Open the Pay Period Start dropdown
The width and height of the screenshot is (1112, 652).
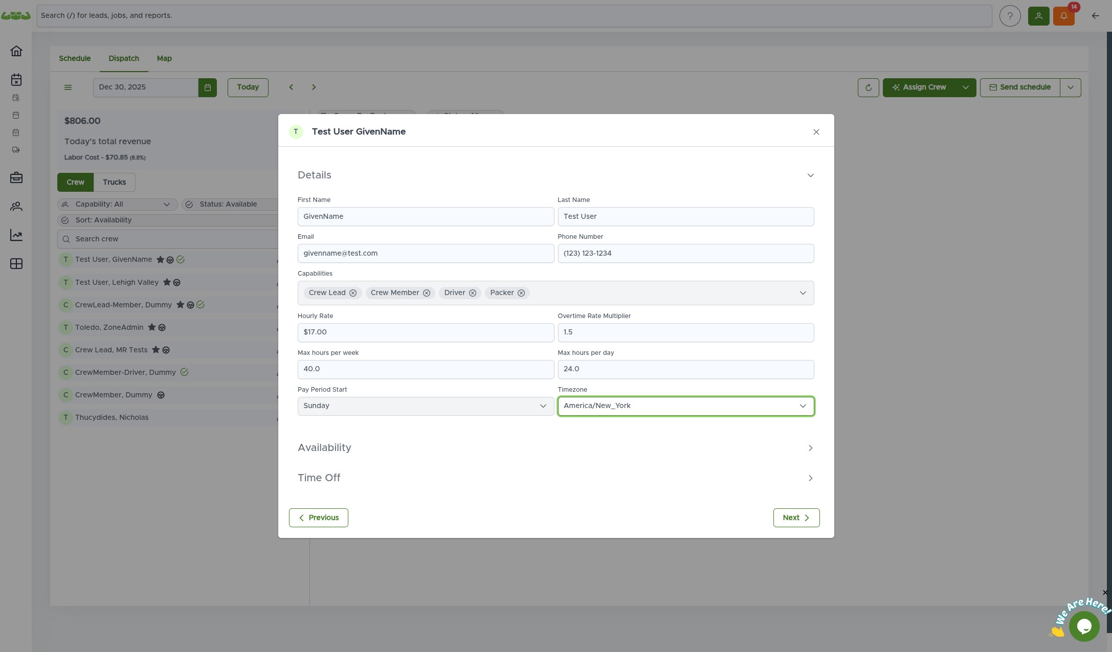coord(426,406)
